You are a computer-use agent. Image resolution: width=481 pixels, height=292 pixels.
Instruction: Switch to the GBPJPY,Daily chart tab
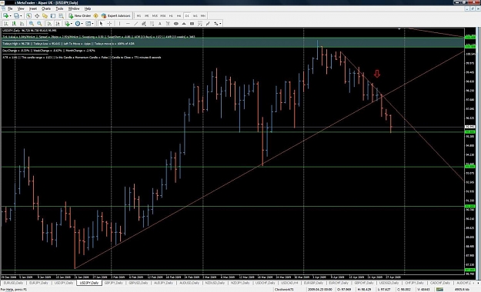[114, 283]
